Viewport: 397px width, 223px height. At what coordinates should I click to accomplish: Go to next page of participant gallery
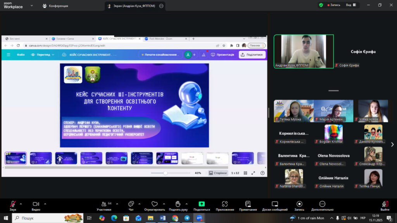[392, 144]
